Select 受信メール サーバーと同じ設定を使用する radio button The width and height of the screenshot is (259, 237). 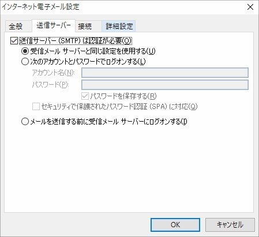pyautogui.click(x=25, y=51)
